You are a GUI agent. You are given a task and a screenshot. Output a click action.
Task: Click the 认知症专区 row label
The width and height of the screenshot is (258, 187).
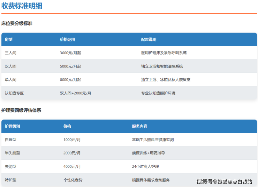(x=14, y=93)
